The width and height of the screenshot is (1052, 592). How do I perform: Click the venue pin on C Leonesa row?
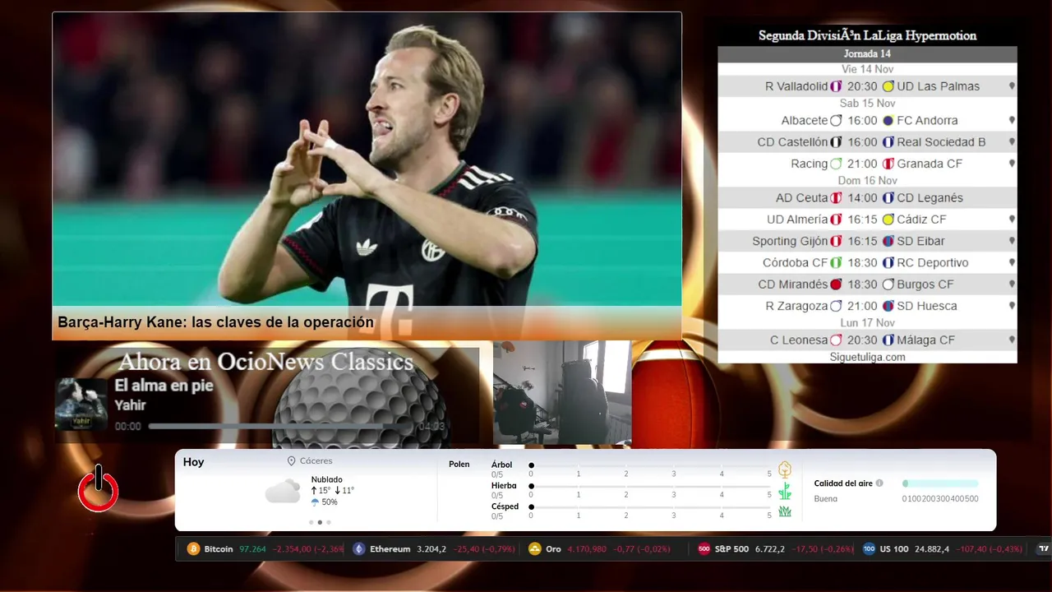click(x=1012, y=340)
